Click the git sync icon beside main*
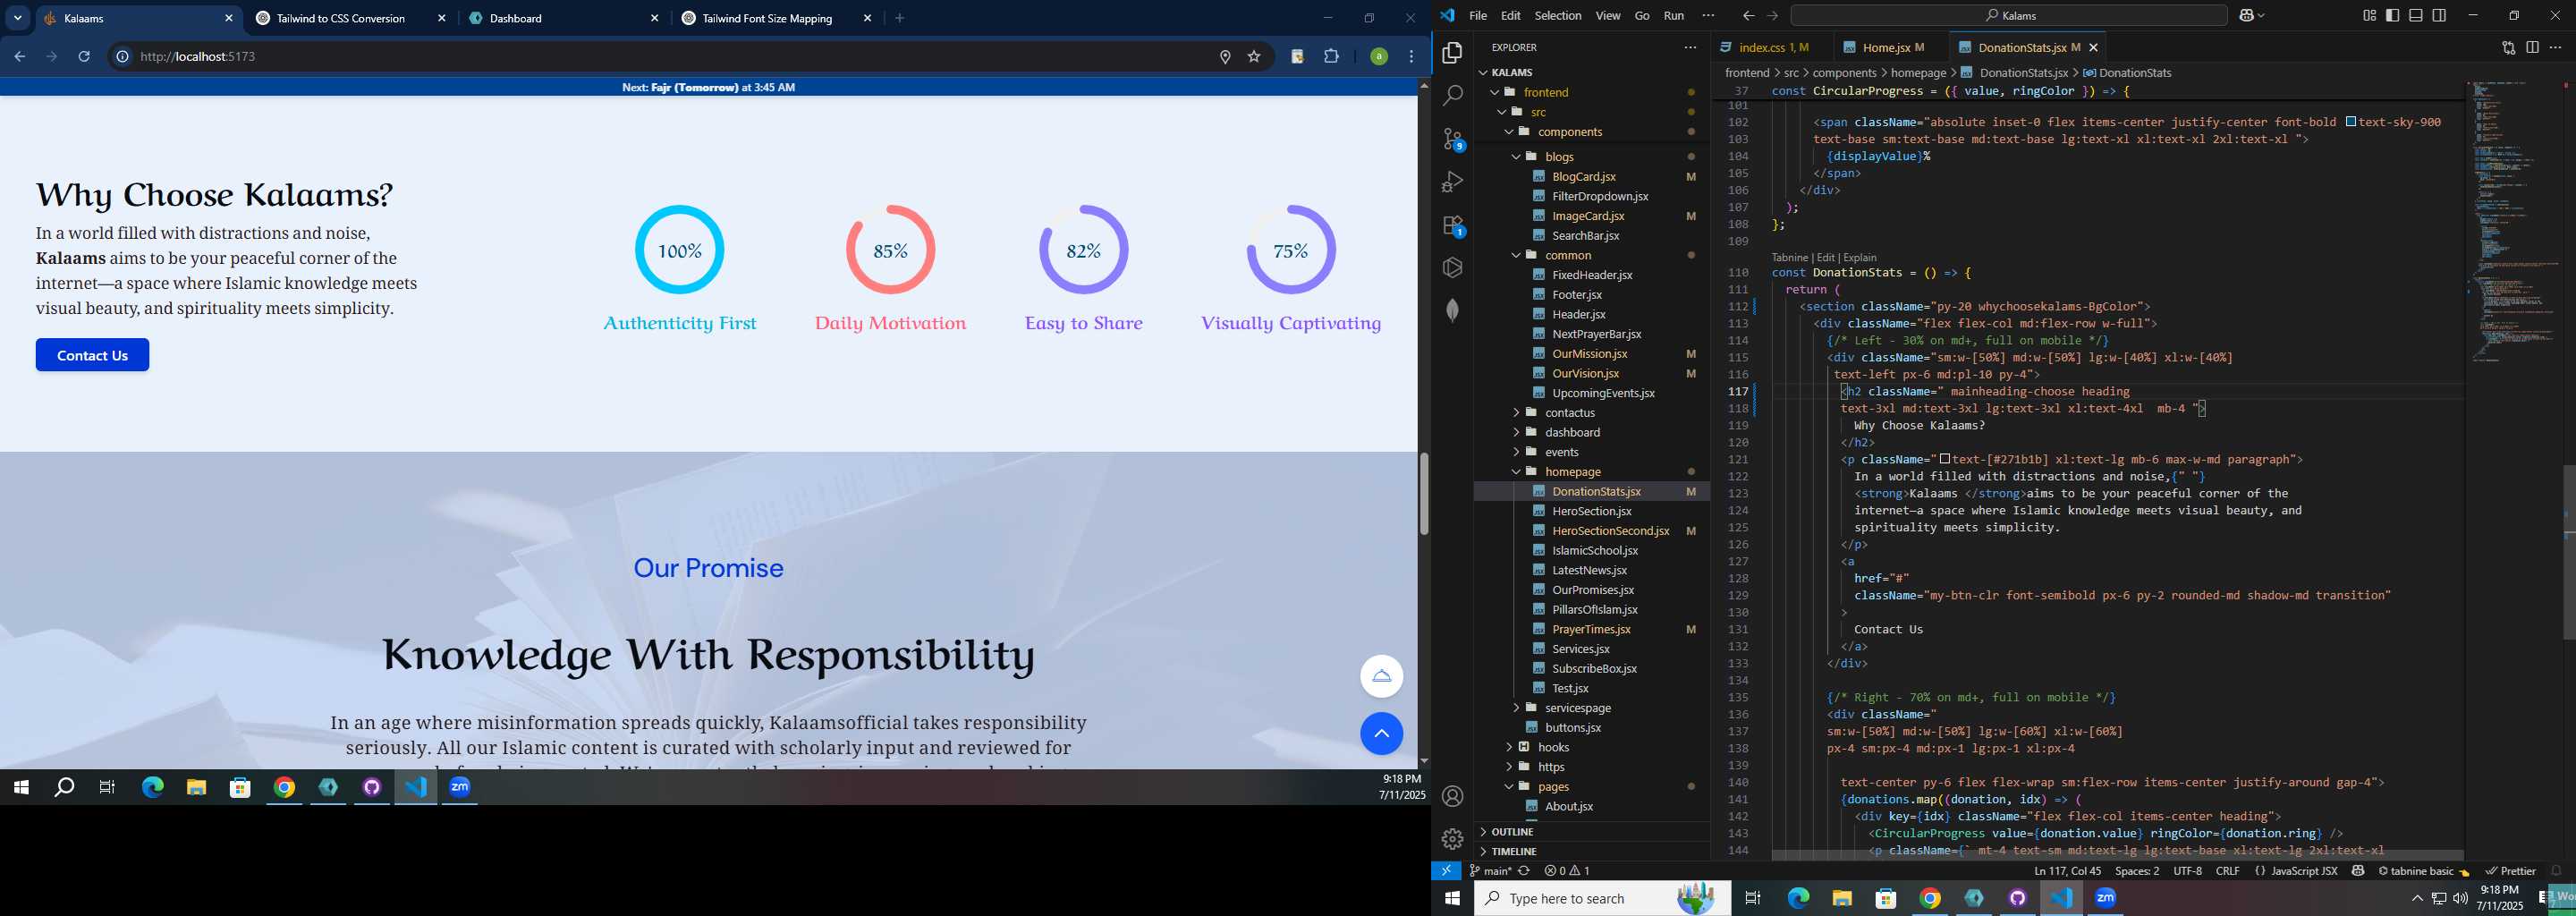Screen dimensions: 2576x916 1524,871
